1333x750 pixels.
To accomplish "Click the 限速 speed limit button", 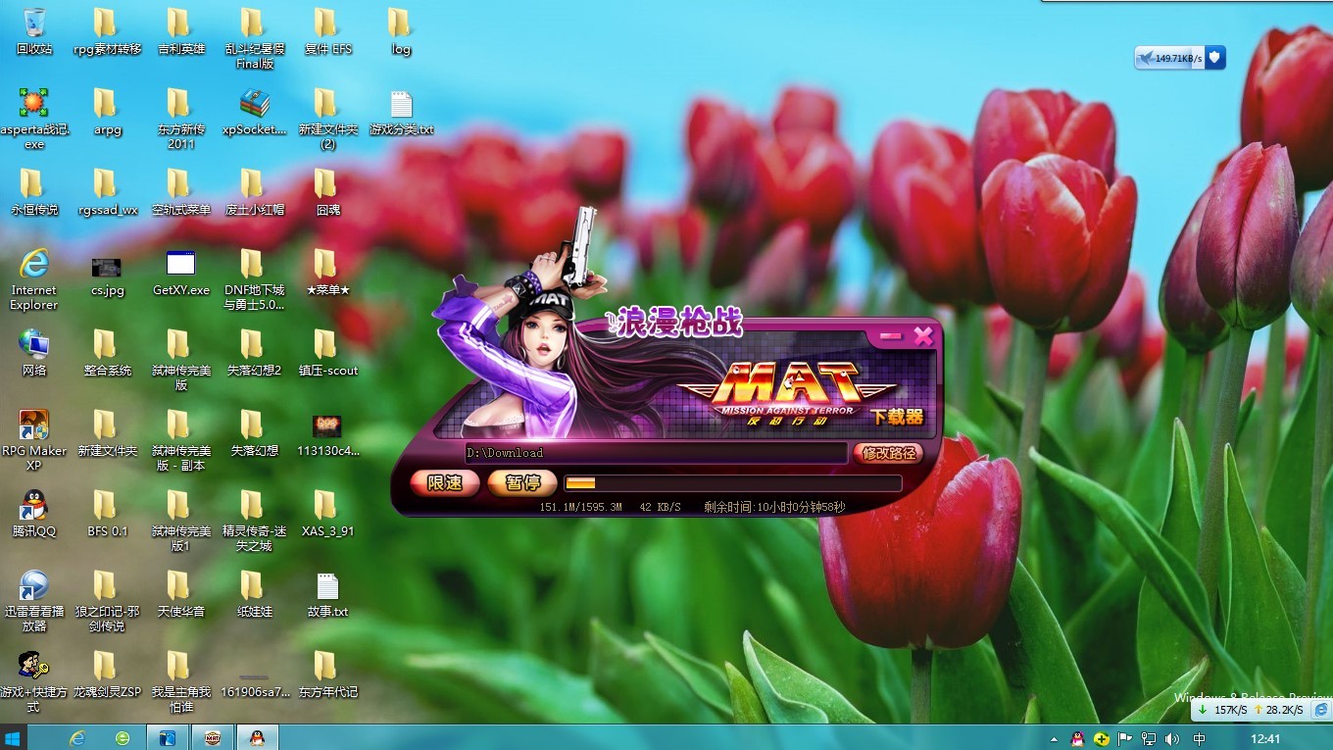I will [445, 482].
